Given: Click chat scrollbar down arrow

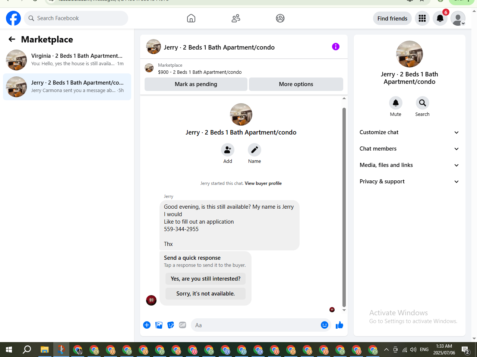Looking at the screenshot, I should pos(344,310).
